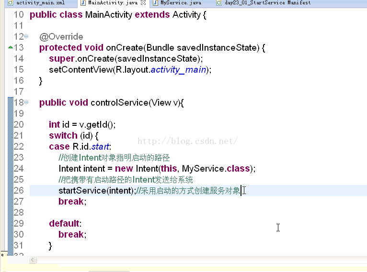Click on 'switch' keyword on line 21
Image resolution: width=367 pixels, height=272 pixels.
(x=63, y=136)
